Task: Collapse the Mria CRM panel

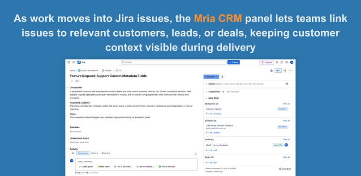Action: (206, 98)
